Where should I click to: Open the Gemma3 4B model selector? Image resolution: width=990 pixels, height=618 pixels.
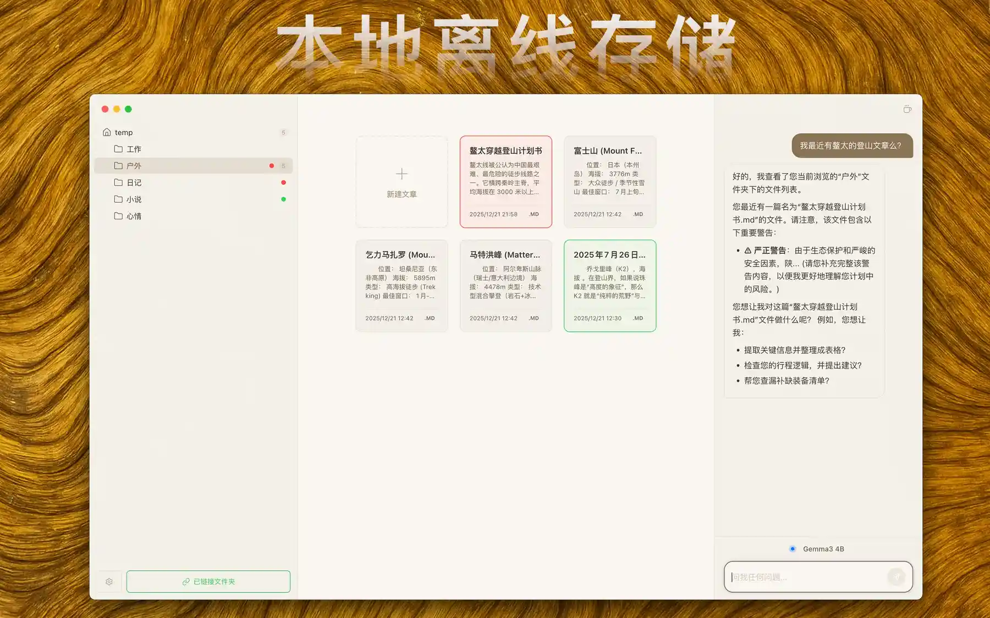click(x=819, y=548)
